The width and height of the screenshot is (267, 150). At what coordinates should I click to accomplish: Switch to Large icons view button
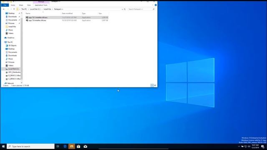(x=155, y=85)
